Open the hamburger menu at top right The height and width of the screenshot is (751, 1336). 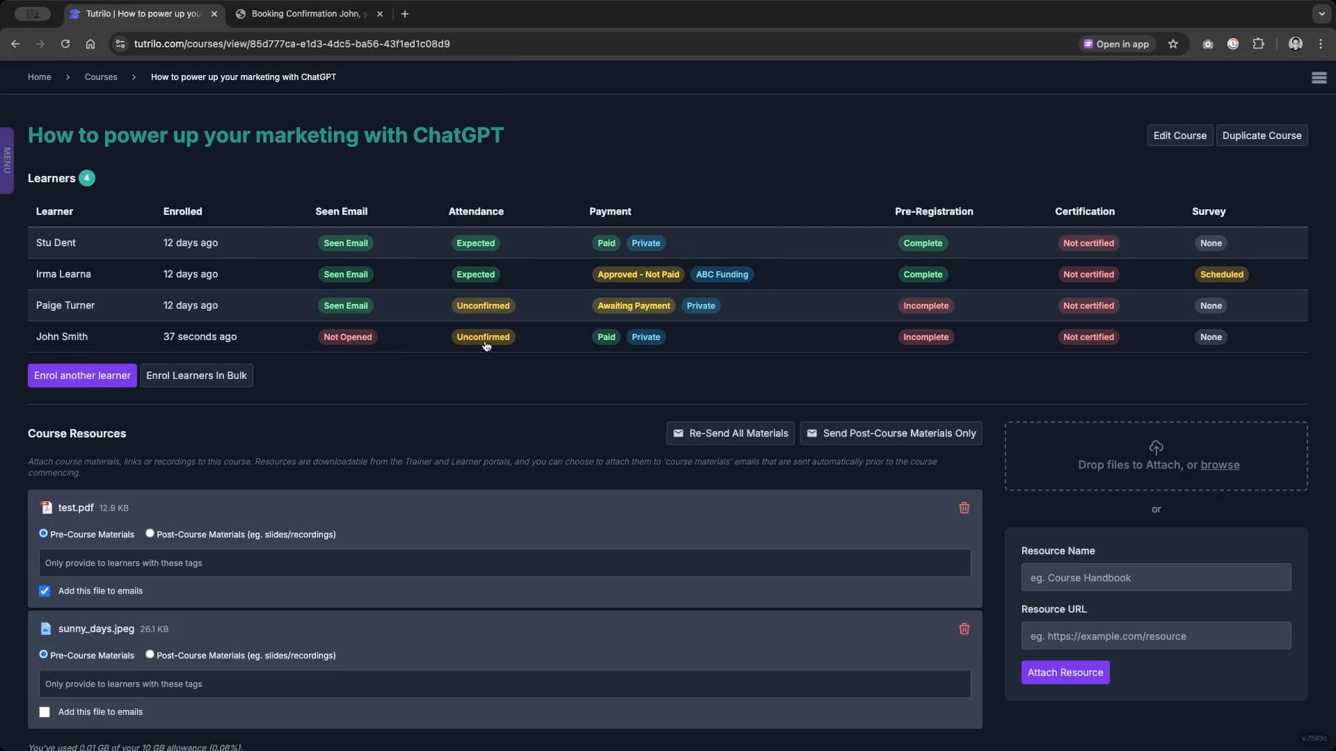[1319, 77]
